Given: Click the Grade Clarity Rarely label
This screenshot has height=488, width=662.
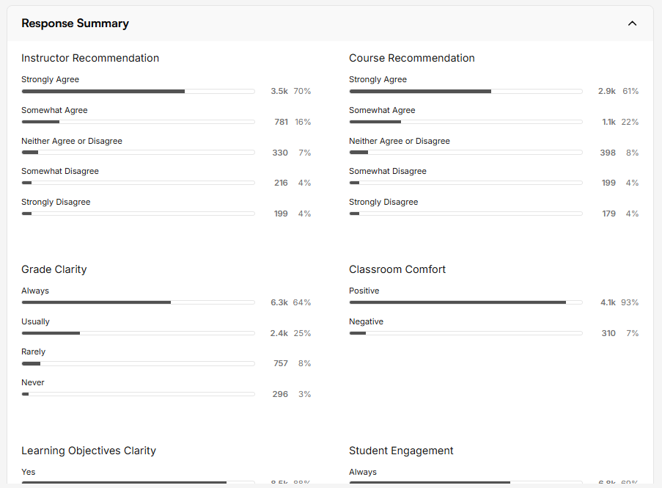Looking at the screenshot, I should click(33, 352).
